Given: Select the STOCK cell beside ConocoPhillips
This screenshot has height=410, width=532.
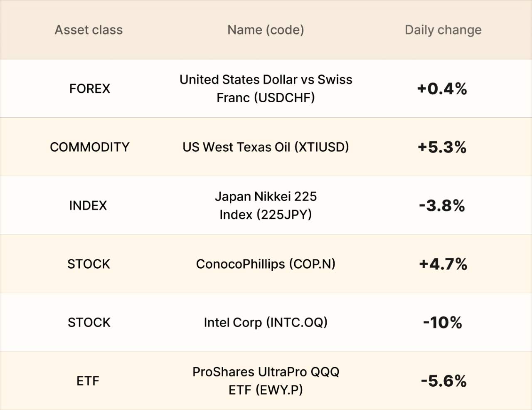Looking at the screenshot, I should [89, 264].
